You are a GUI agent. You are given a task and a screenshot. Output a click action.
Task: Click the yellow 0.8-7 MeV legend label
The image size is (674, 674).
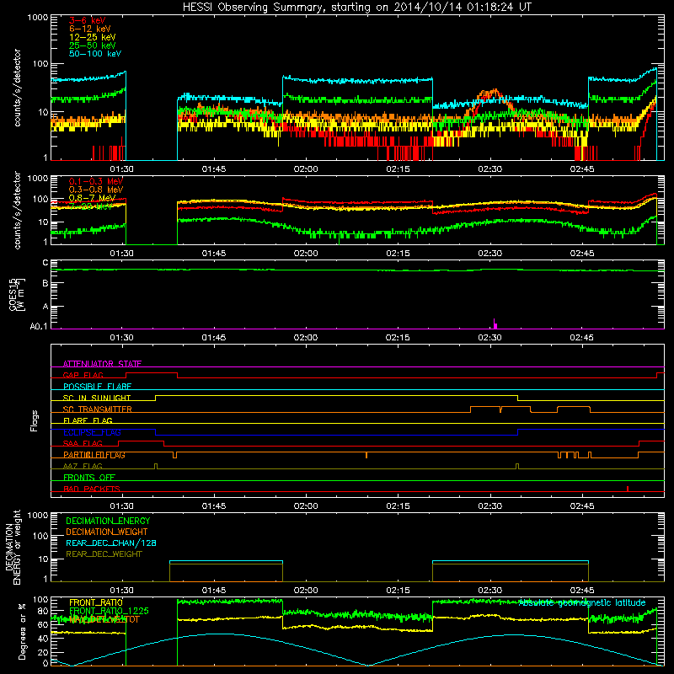coord(92,198)
